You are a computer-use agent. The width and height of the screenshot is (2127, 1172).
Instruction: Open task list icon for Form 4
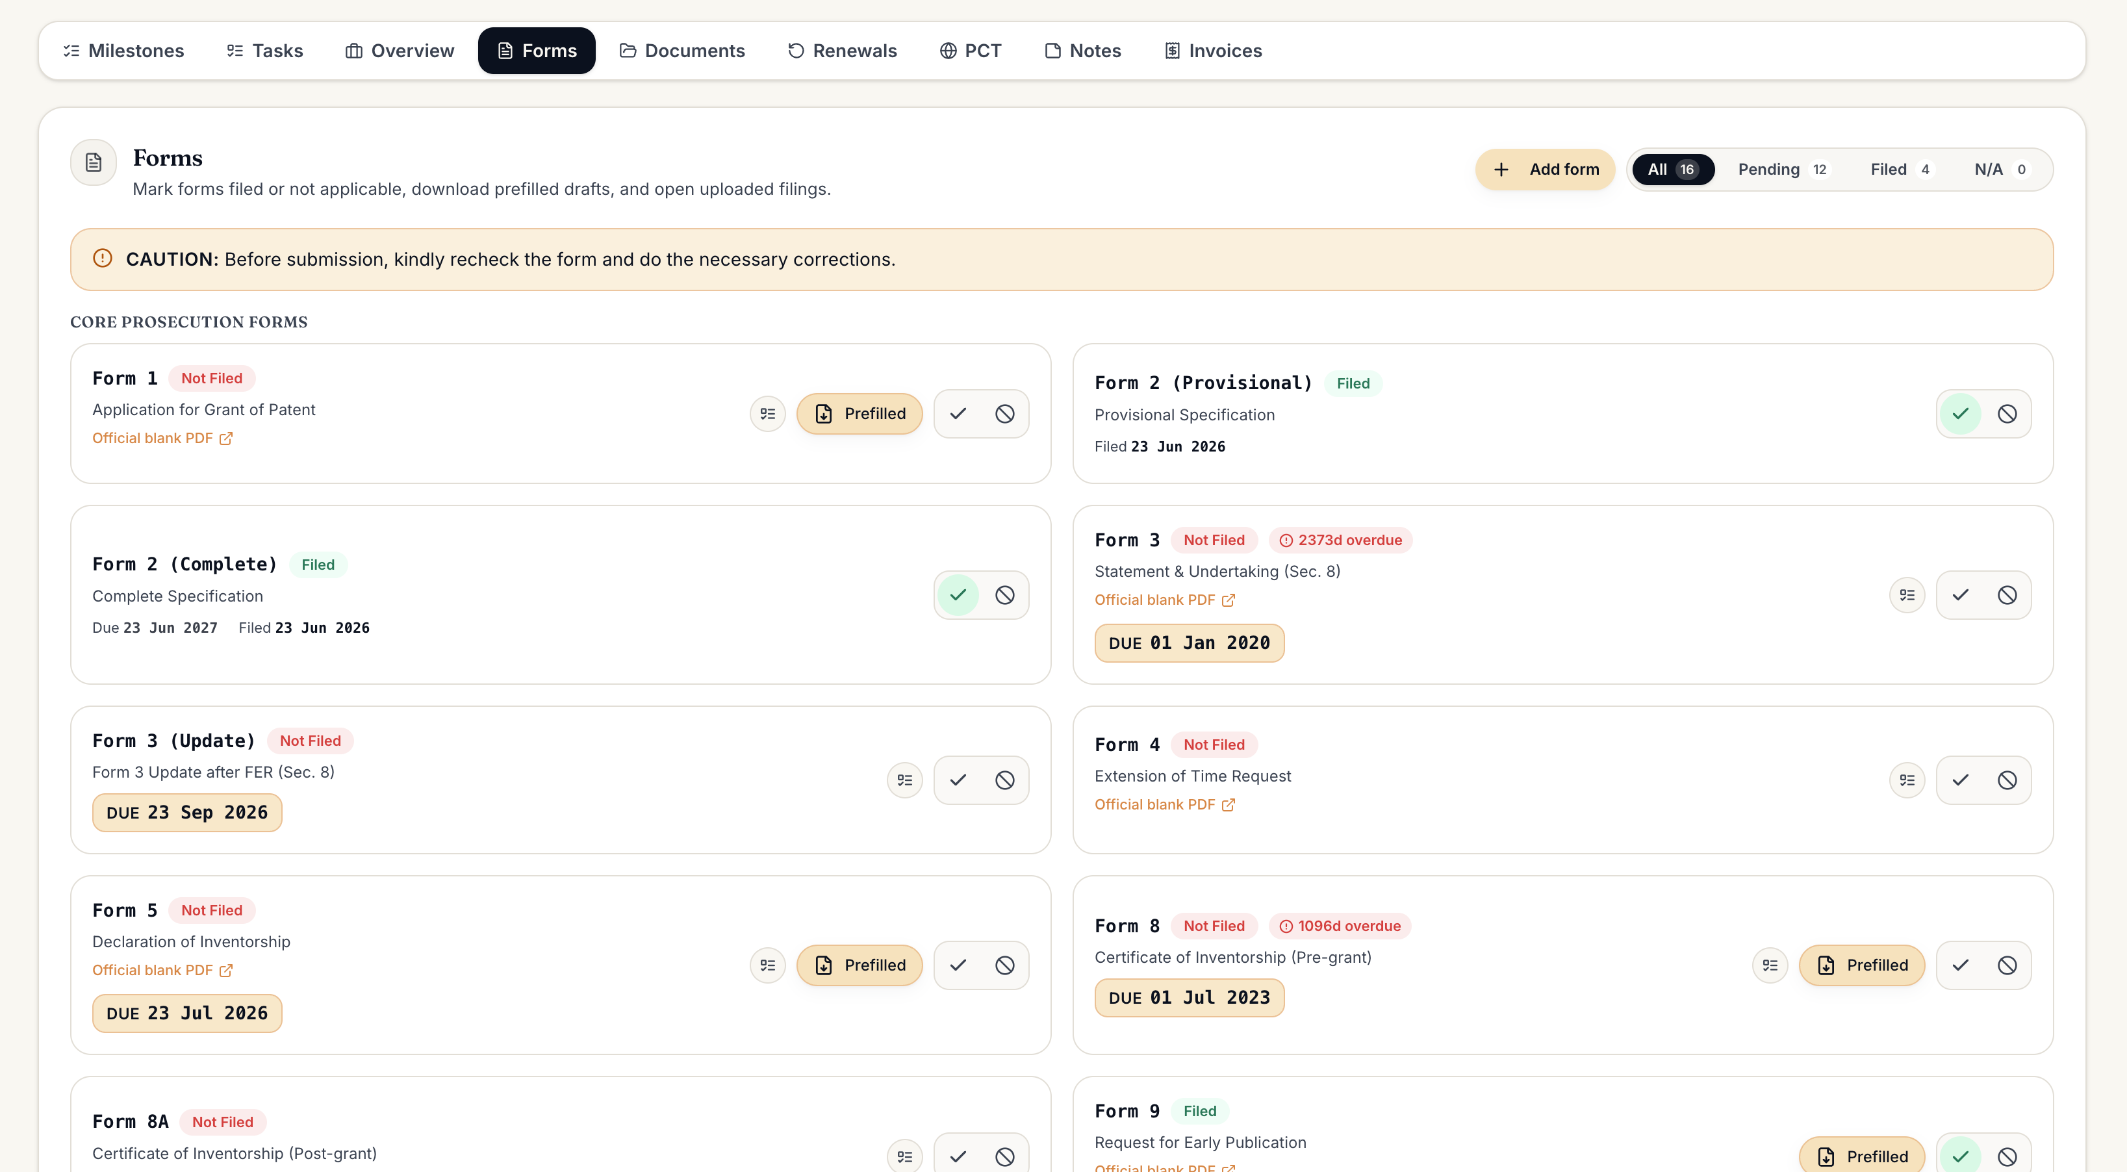(1907, 780)
